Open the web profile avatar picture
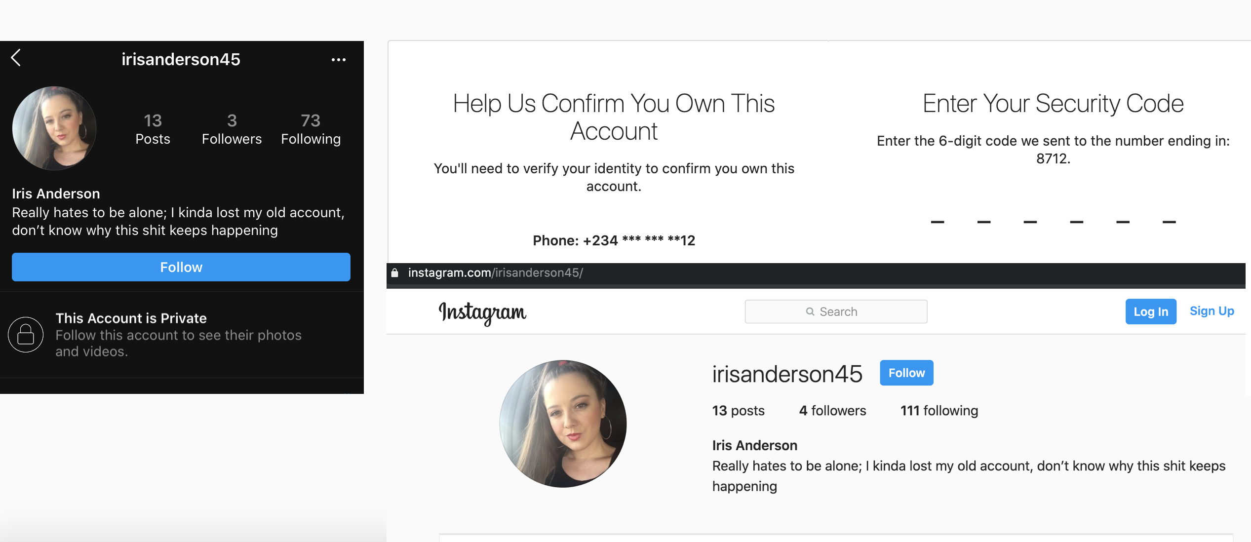Screen dimensions: 1251x542 click(563, 424)
